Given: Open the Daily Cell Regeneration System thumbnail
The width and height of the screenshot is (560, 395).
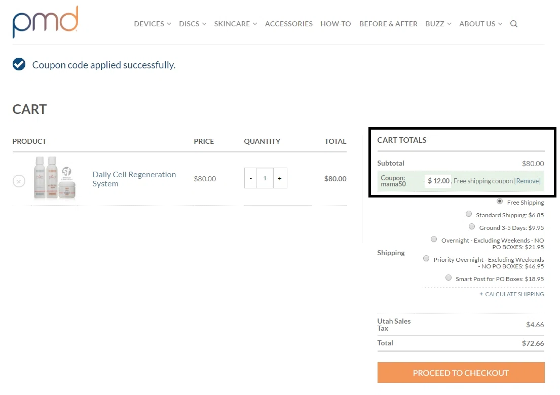Looking at the screenshot, I should coord(55,178).
